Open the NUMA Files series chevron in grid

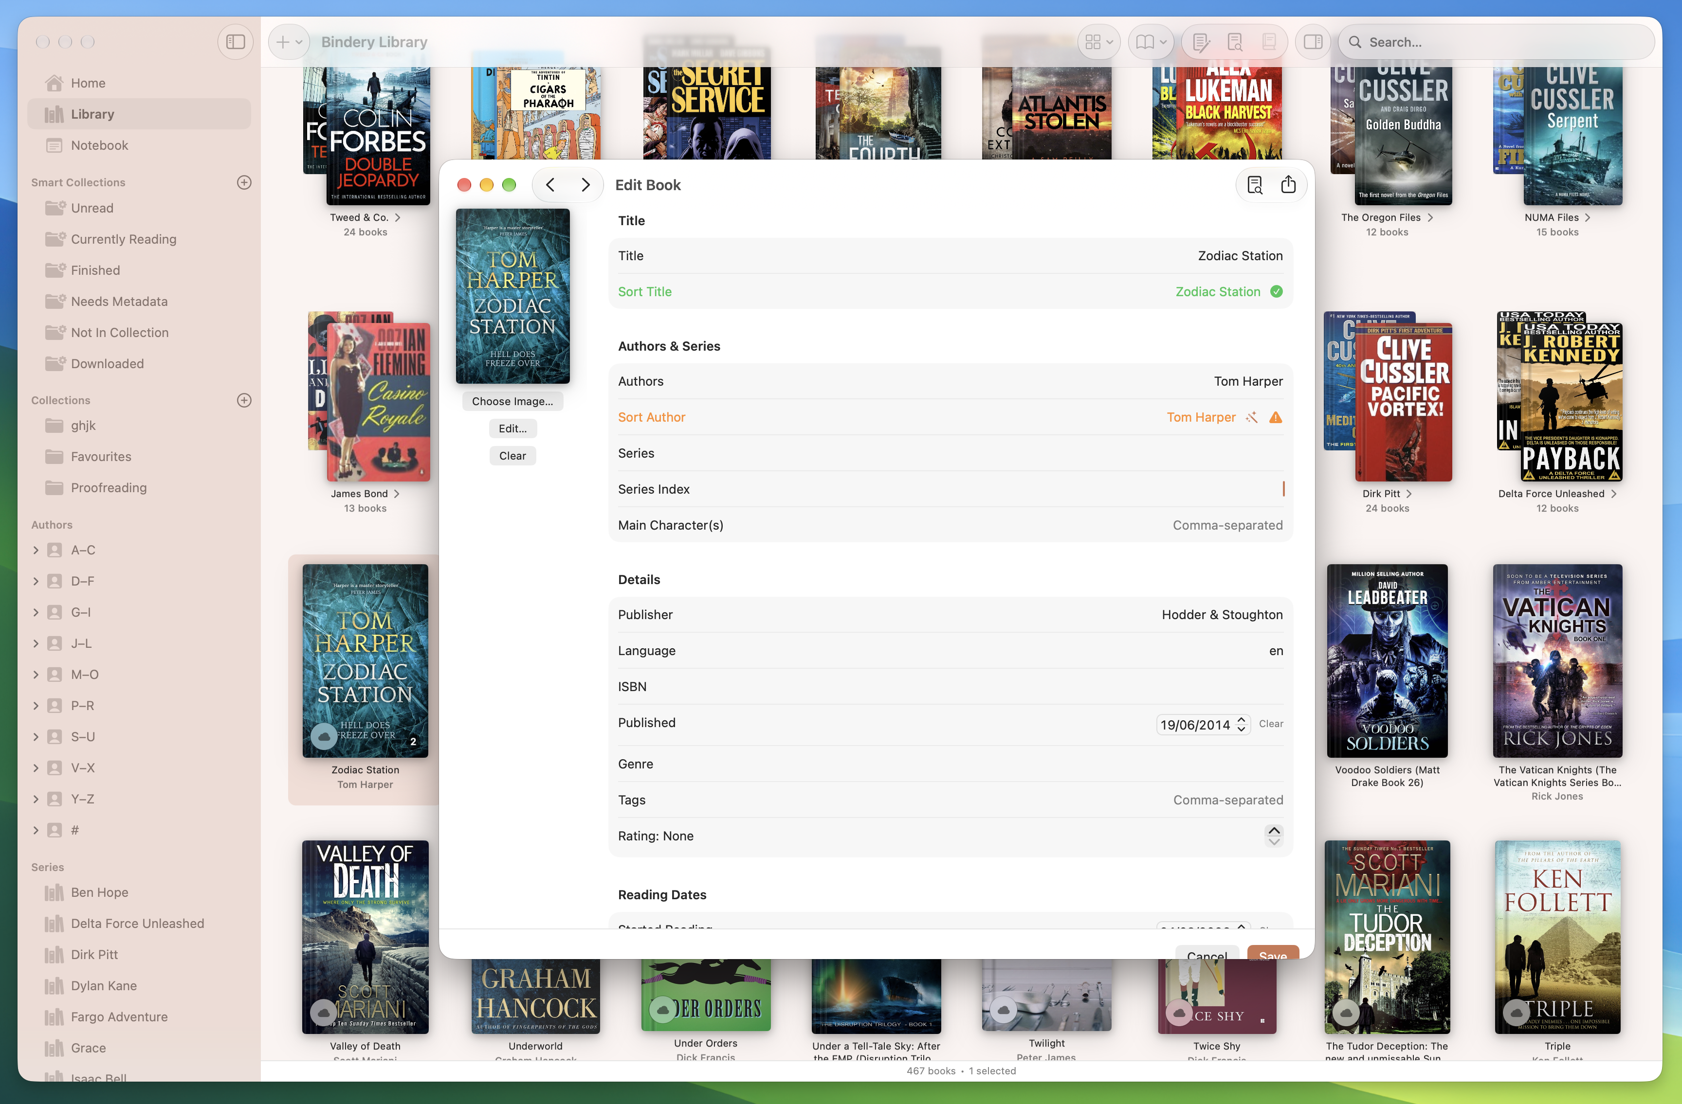[1588, 217]
